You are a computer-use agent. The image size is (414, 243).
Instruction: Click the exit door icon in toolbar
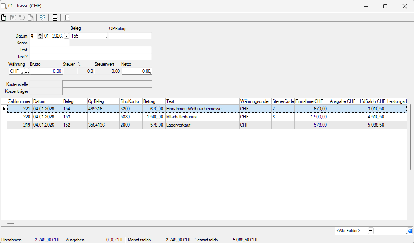[x=67, y=17]
